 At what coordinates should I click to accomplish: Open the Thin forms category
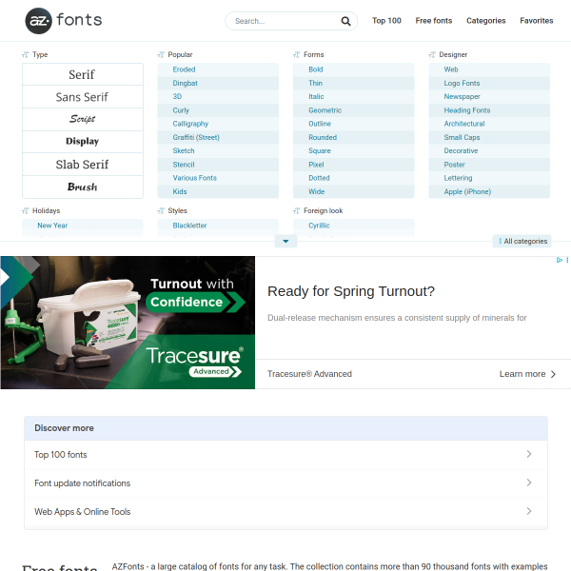354,83
